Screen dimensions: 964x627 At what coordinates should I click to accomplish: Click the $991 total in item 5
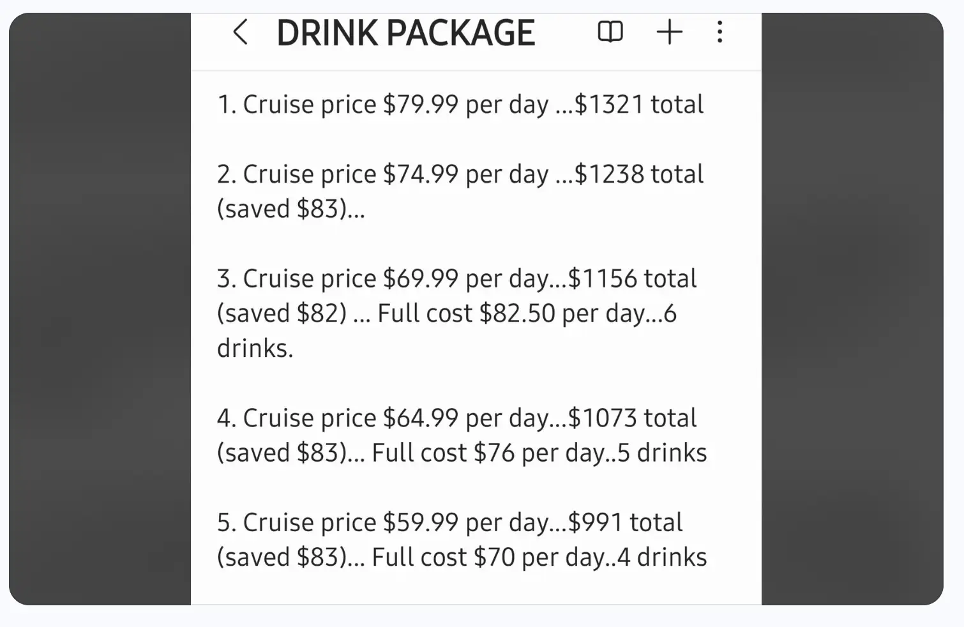point(626,522)
